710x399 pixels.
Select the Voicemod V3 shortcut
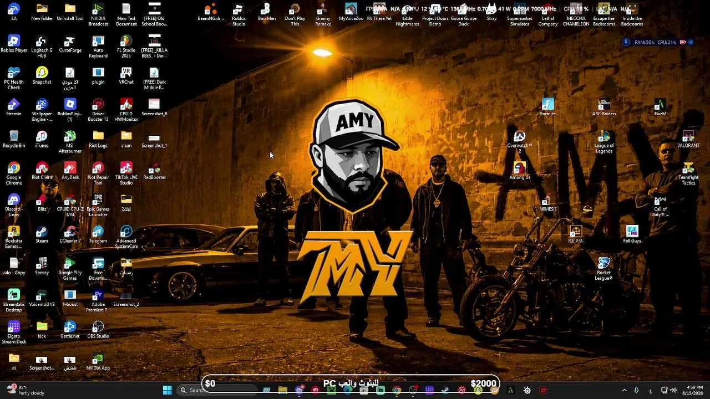coord(42,298)
